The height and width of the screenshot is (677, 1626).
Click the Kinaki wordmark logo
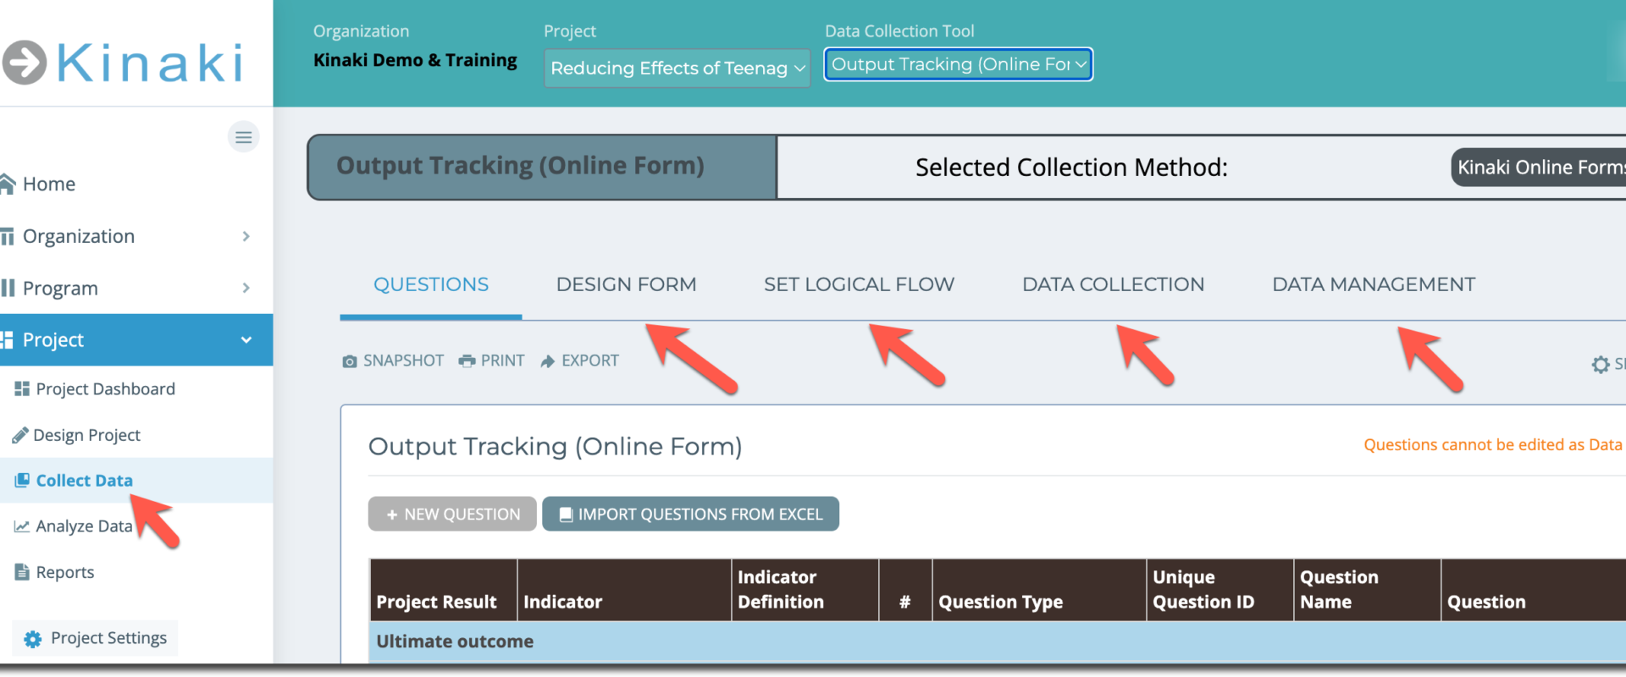(151, 63)
